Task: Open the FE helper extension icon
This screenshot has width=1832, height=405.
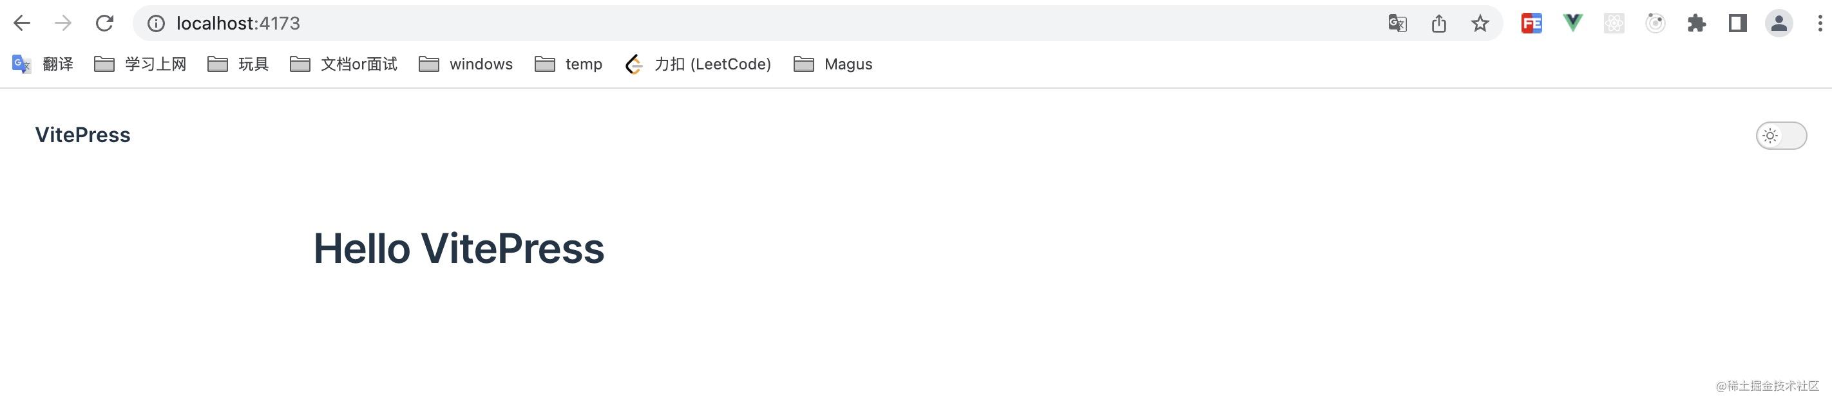Action: point(1531,23)
